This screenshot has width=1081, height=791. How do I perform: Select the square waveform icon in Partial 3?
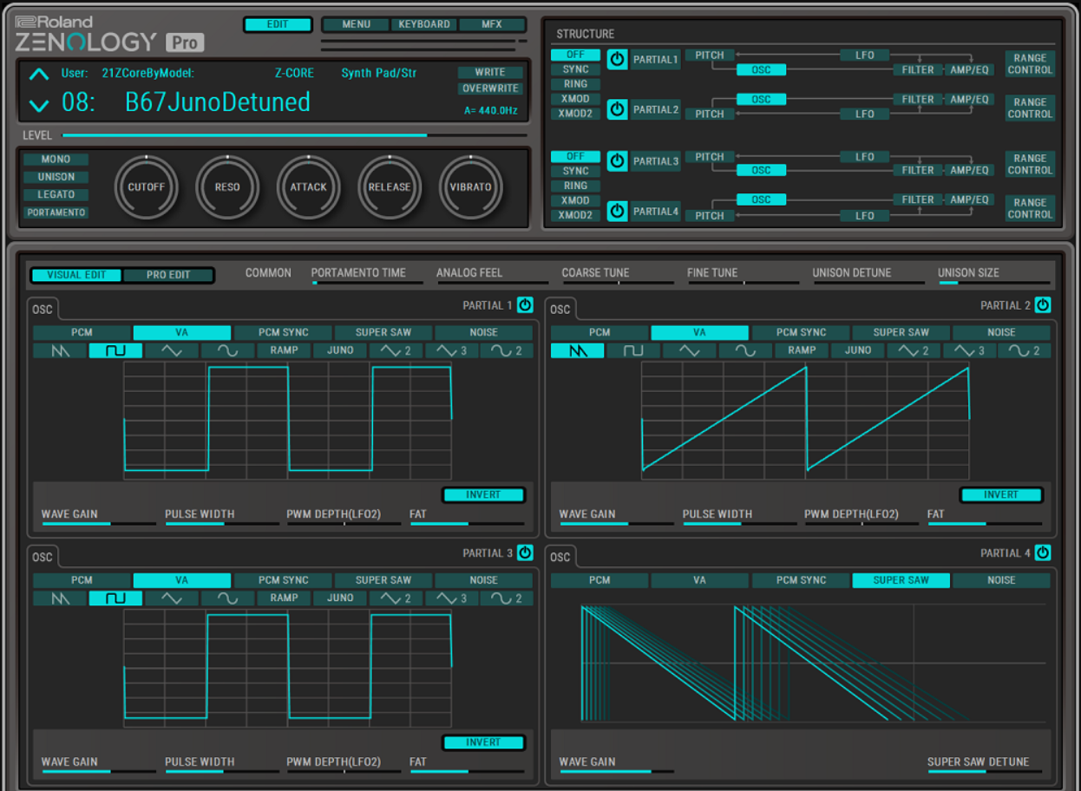(x=115, y=598)
